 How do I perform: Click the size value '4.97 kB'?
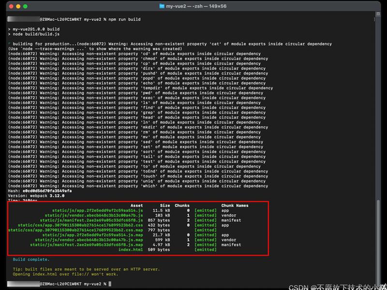(161, 245)
